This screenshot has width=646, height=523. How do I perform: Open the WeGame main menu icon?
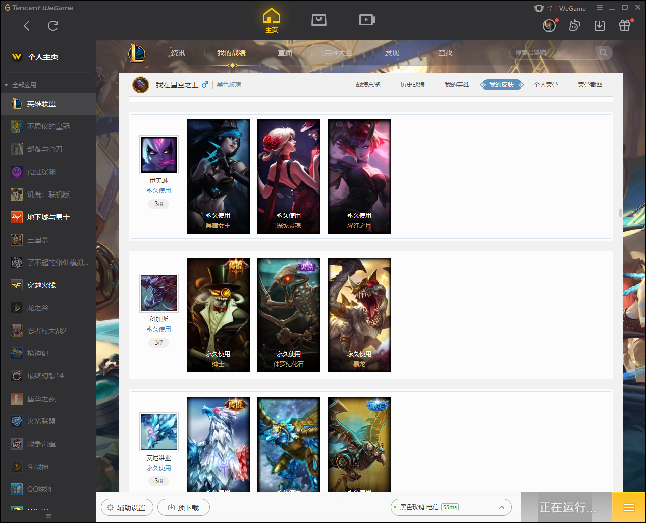tap(600, 8)
